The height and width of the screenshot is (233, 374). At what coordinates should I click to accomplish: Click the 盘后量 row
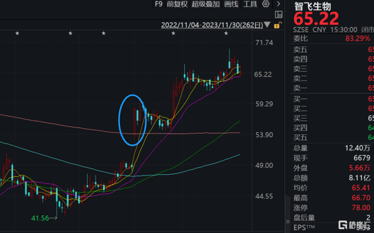(332, 218)
